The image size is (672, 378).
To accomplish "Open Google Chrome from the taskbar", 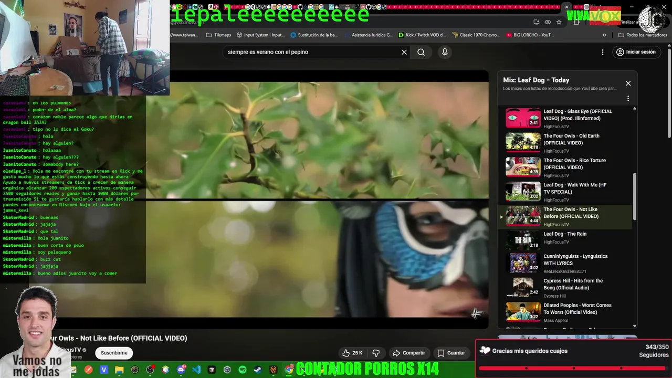I will point(289,370).
